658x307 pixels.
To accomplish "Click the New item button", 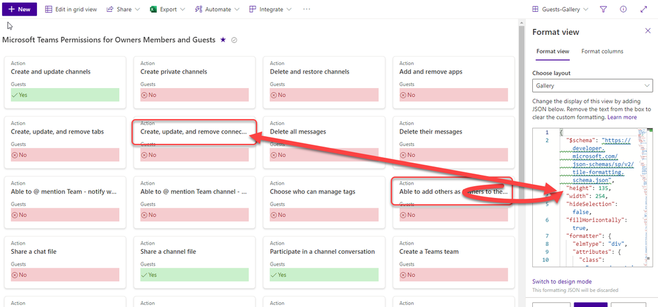I will [19, 9].
